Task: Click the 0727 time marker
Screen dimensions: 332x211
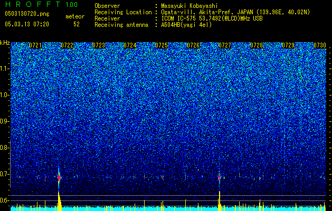Action: [x=225, y=45]
